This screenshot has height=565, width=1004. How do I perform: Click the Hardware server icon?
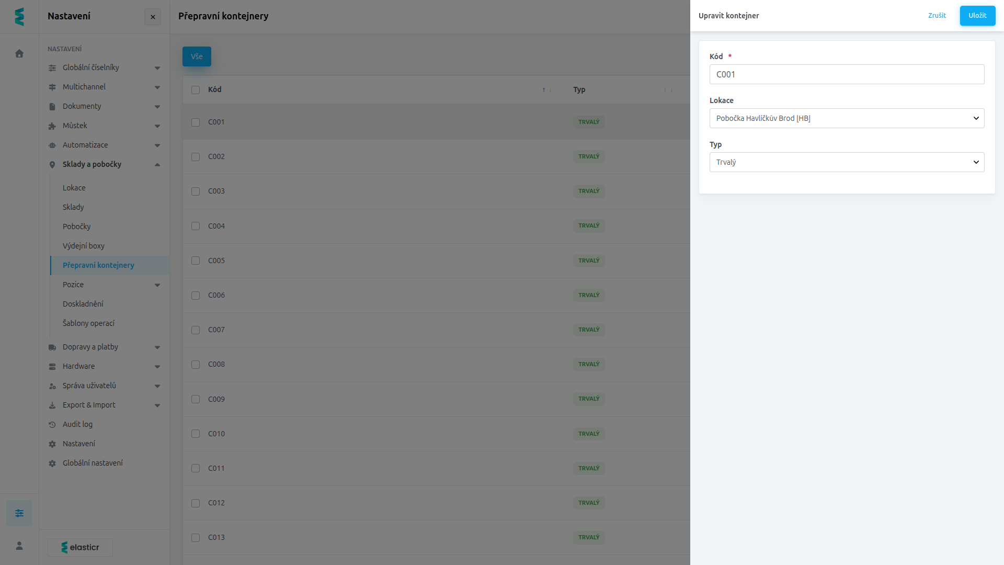[x=52, y=367]
